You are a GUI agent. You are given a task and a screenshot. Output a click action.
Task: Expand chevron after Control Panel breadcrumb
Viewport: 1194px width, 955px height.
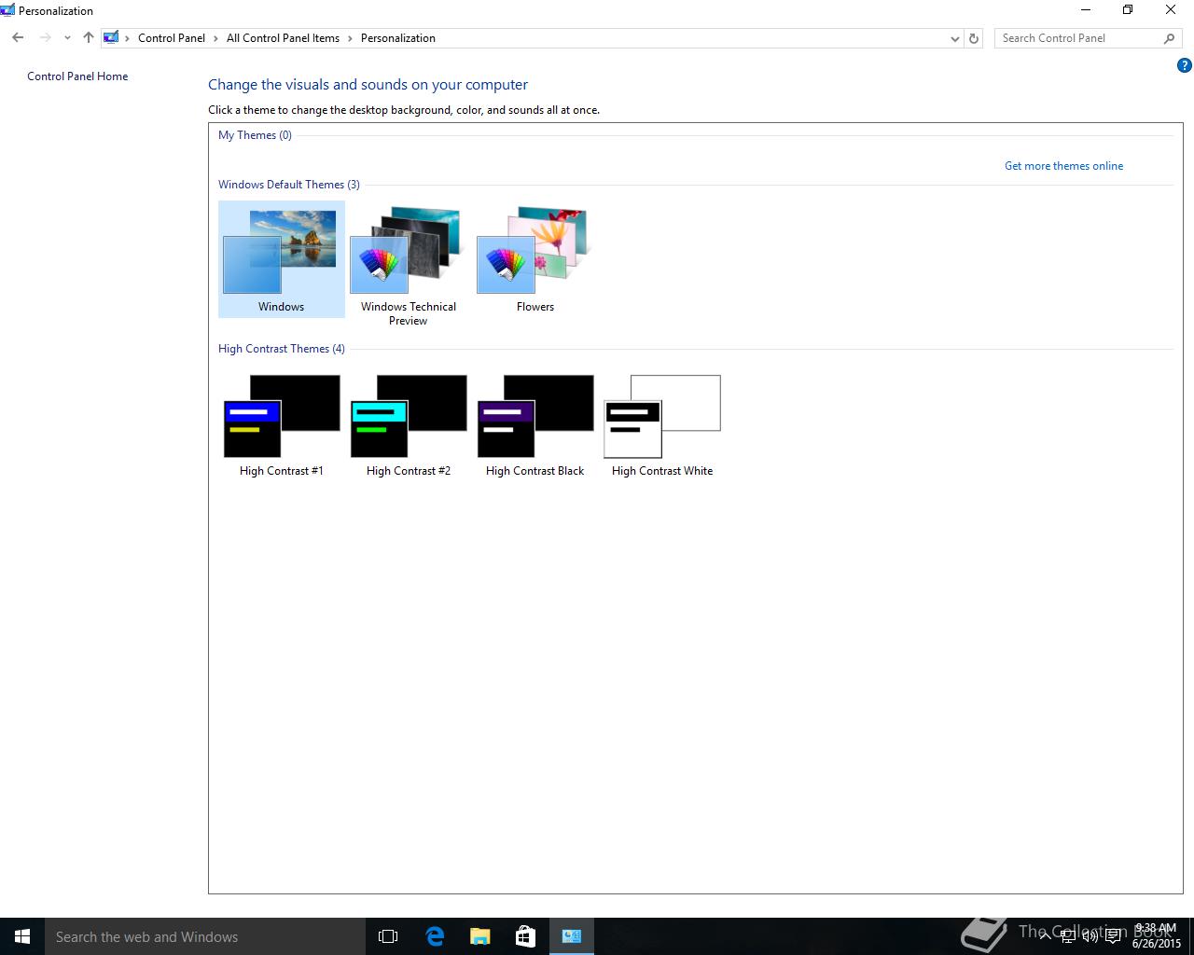tap(215, 38)
